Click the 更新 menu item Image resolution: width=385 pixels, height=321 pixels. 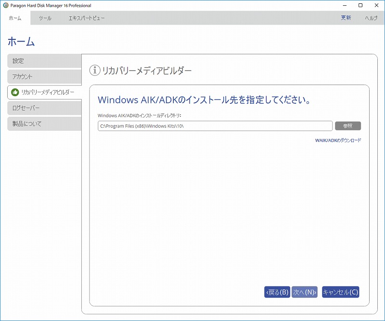346,18
